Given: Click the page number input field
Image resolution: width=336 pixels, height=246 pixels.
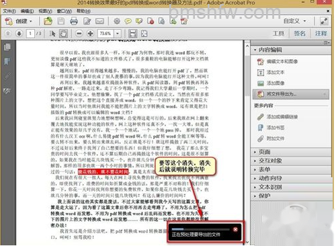Looking at the screenshot, I should point(30,34).
